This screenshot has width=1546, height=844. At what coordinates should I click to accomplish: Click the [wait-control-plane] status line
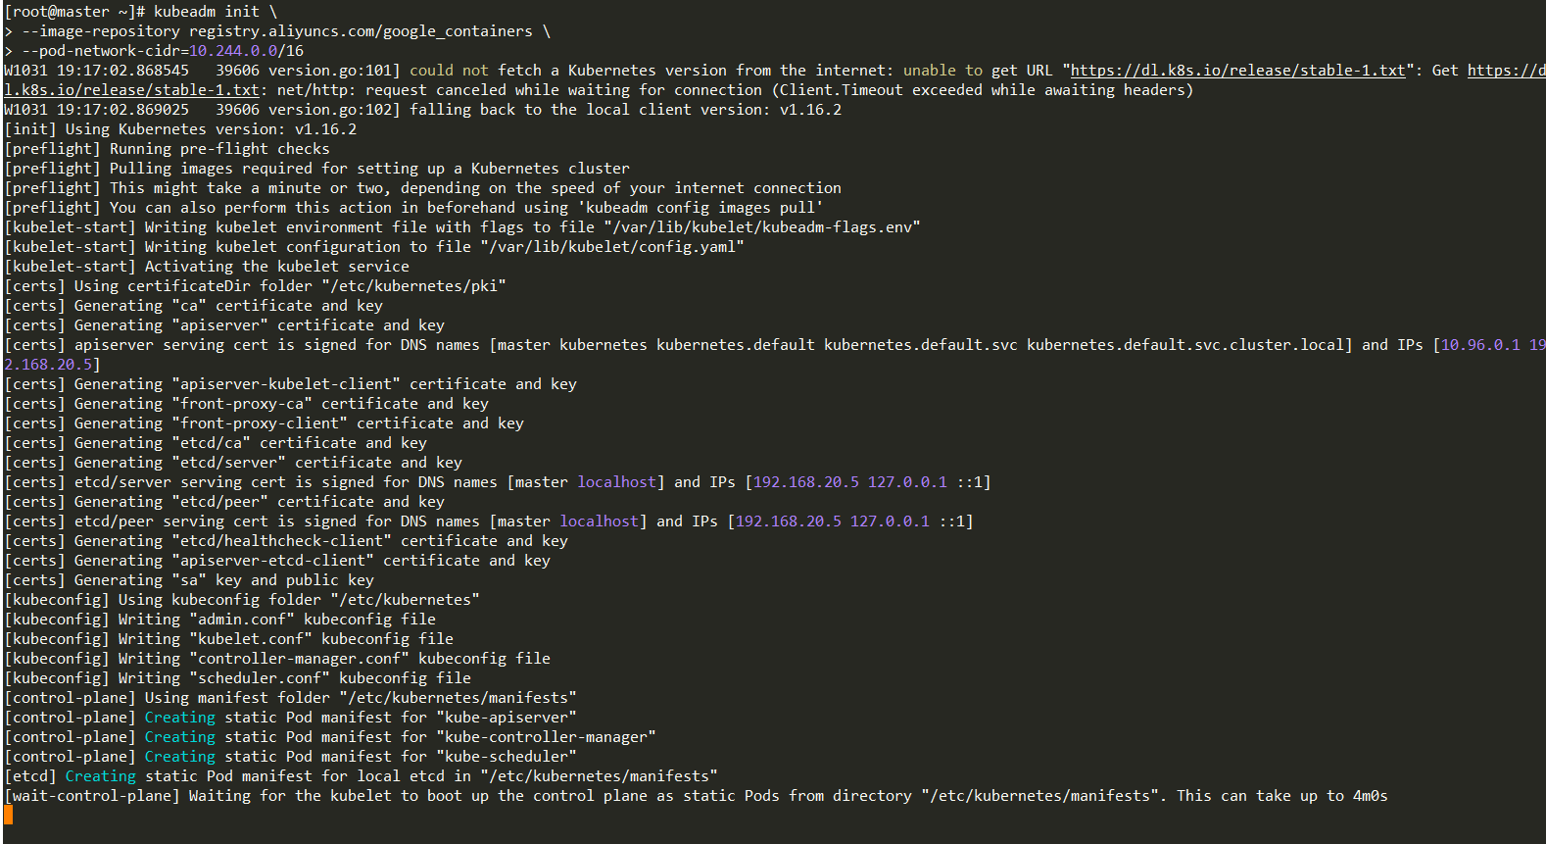pos(696,796)
